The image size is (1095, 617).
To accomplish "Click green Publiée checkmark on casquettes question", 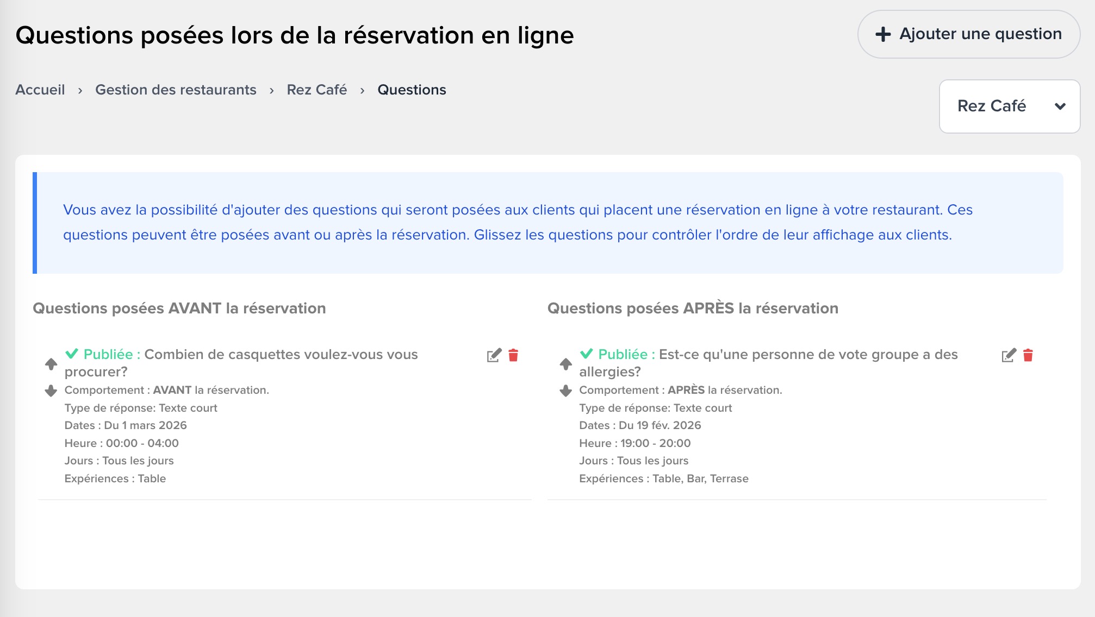I will tap(72, 354).
